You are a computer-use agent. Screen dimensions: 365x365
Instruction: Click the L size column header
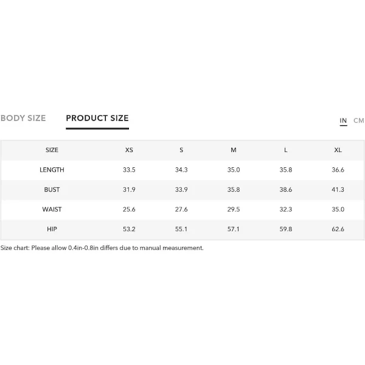click(x=286, y=150)
